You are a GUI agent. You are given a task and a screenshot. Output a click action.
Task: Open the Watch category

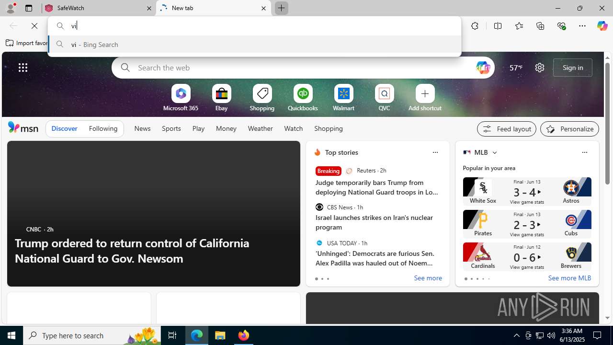(x=293, y=128)
